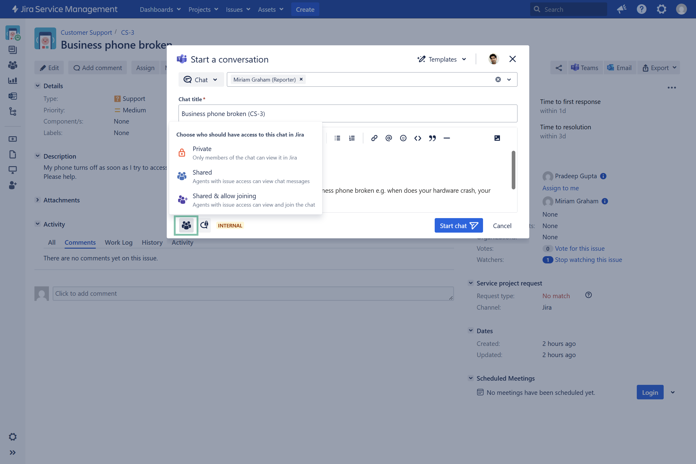Click the Chat title input field

[x=347, y=114]
